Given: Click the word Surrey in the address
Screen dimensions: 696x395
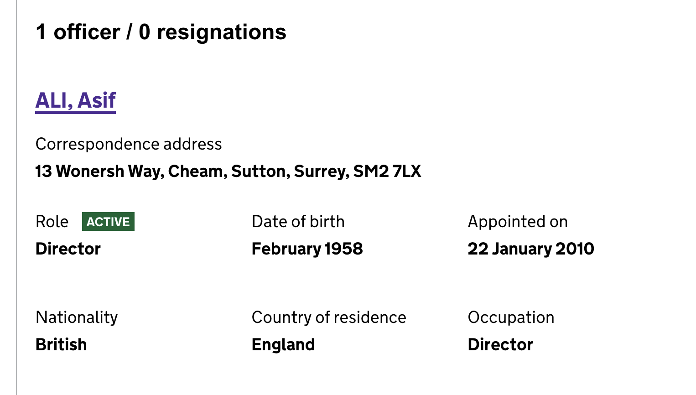Looking at the screenshot, I should point(321,172).
